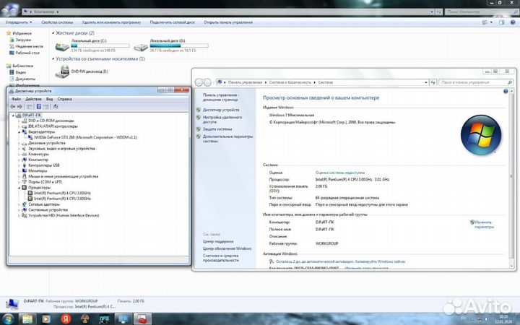Click Свойства системы in Explorer toolbar
This screenshot has width=520, height=325.
click(57, 22)
